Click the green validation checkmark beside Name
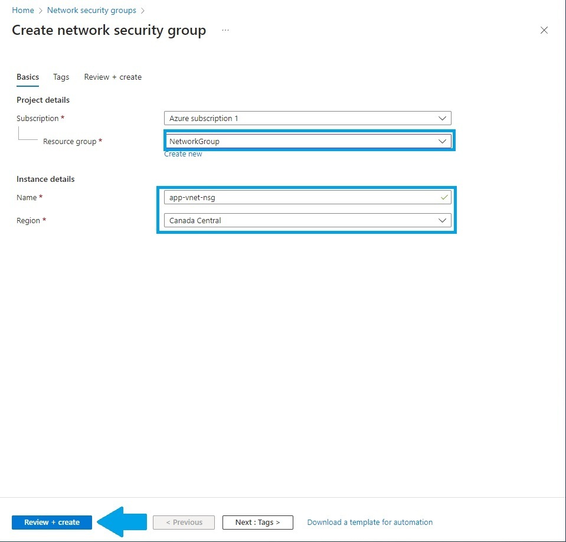Screen dimensions: 566x542 [x=444, y=197]
